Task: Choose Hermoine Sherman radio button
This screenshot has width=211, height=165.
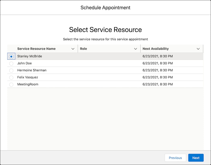Action: pyautogui.click(x=11, y=70)
